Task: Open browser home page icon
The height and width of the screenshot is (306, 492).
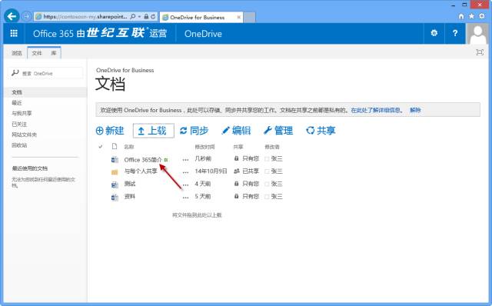Action: pyautogui.click(x=461, y=16)
